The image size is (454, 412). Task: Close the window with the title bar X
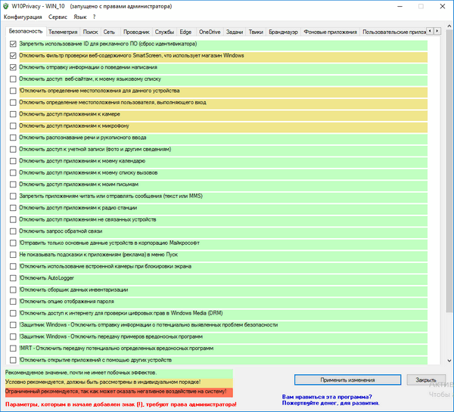(440, 5)
